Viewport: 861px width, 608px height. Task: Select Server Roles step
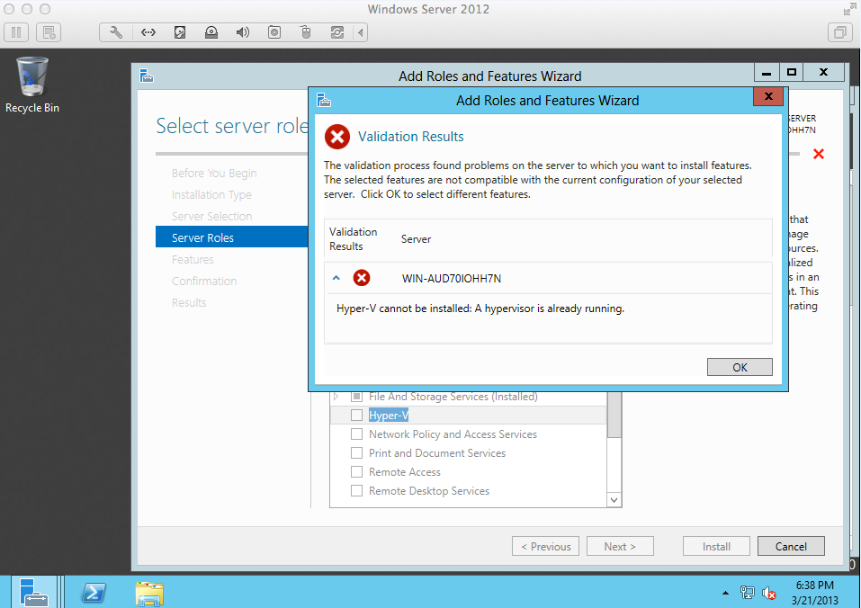tap(232, 237)
